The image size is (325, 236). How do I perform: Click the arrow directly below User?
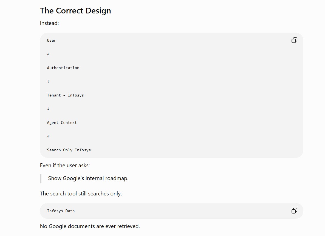[x=48, y=54]
